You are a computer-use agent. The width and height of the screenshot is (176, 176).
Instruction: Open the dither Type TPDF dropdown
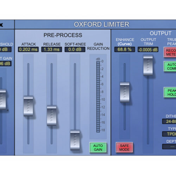(169, 134)
